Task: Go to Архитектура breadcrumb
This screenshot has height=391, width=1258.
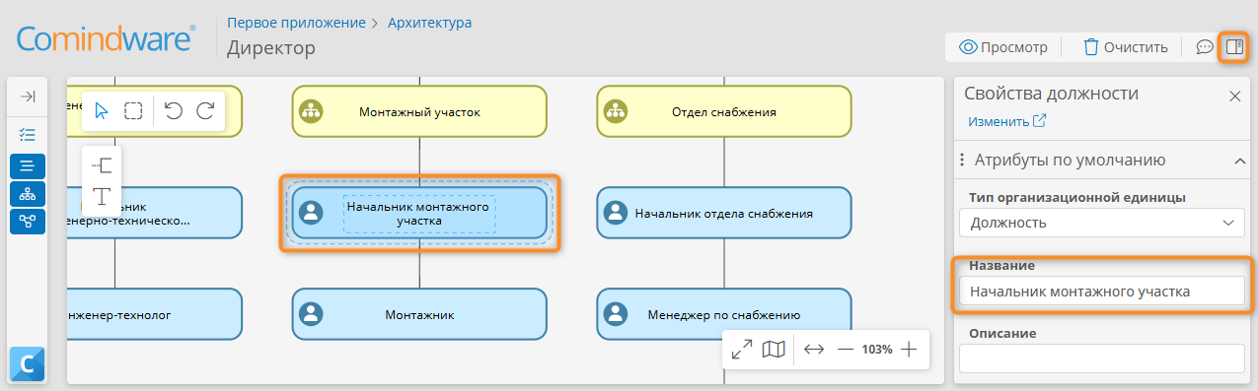Action: (x=429, y=22)
